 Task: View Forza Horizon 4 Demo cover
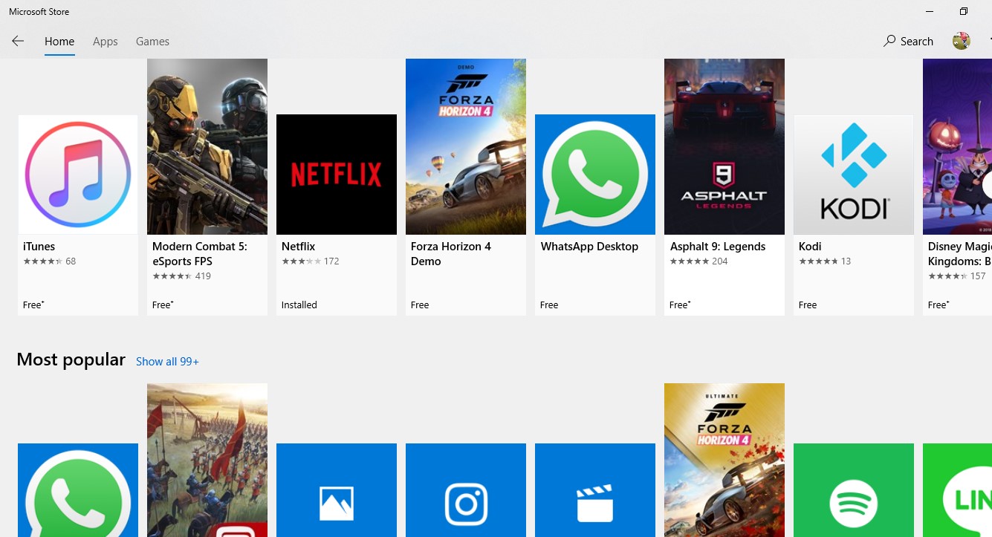pyautogui.click(x=466, y=146)
